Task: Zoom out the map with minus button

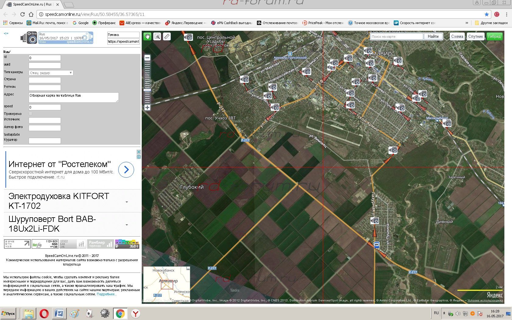Action: pos(147,58)
